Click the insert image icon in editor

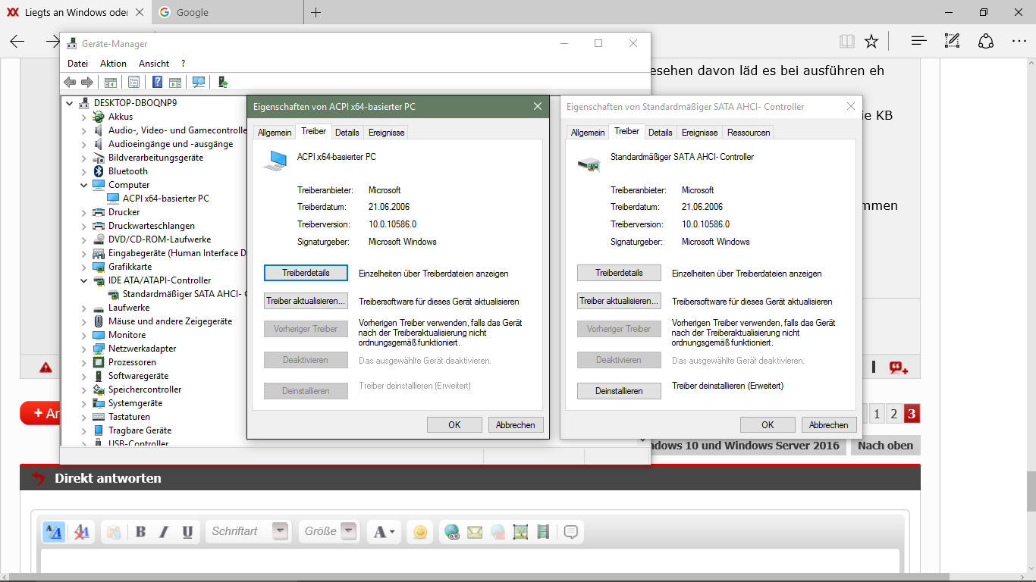[520, 532]
